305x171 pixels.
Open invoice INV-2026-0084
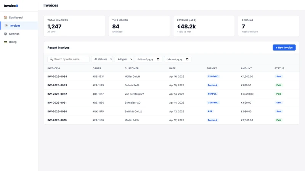pos(57,76)
